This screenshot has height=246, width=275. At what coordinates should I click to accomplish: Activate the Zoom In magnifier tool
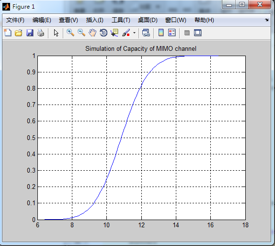pos(70,33)
